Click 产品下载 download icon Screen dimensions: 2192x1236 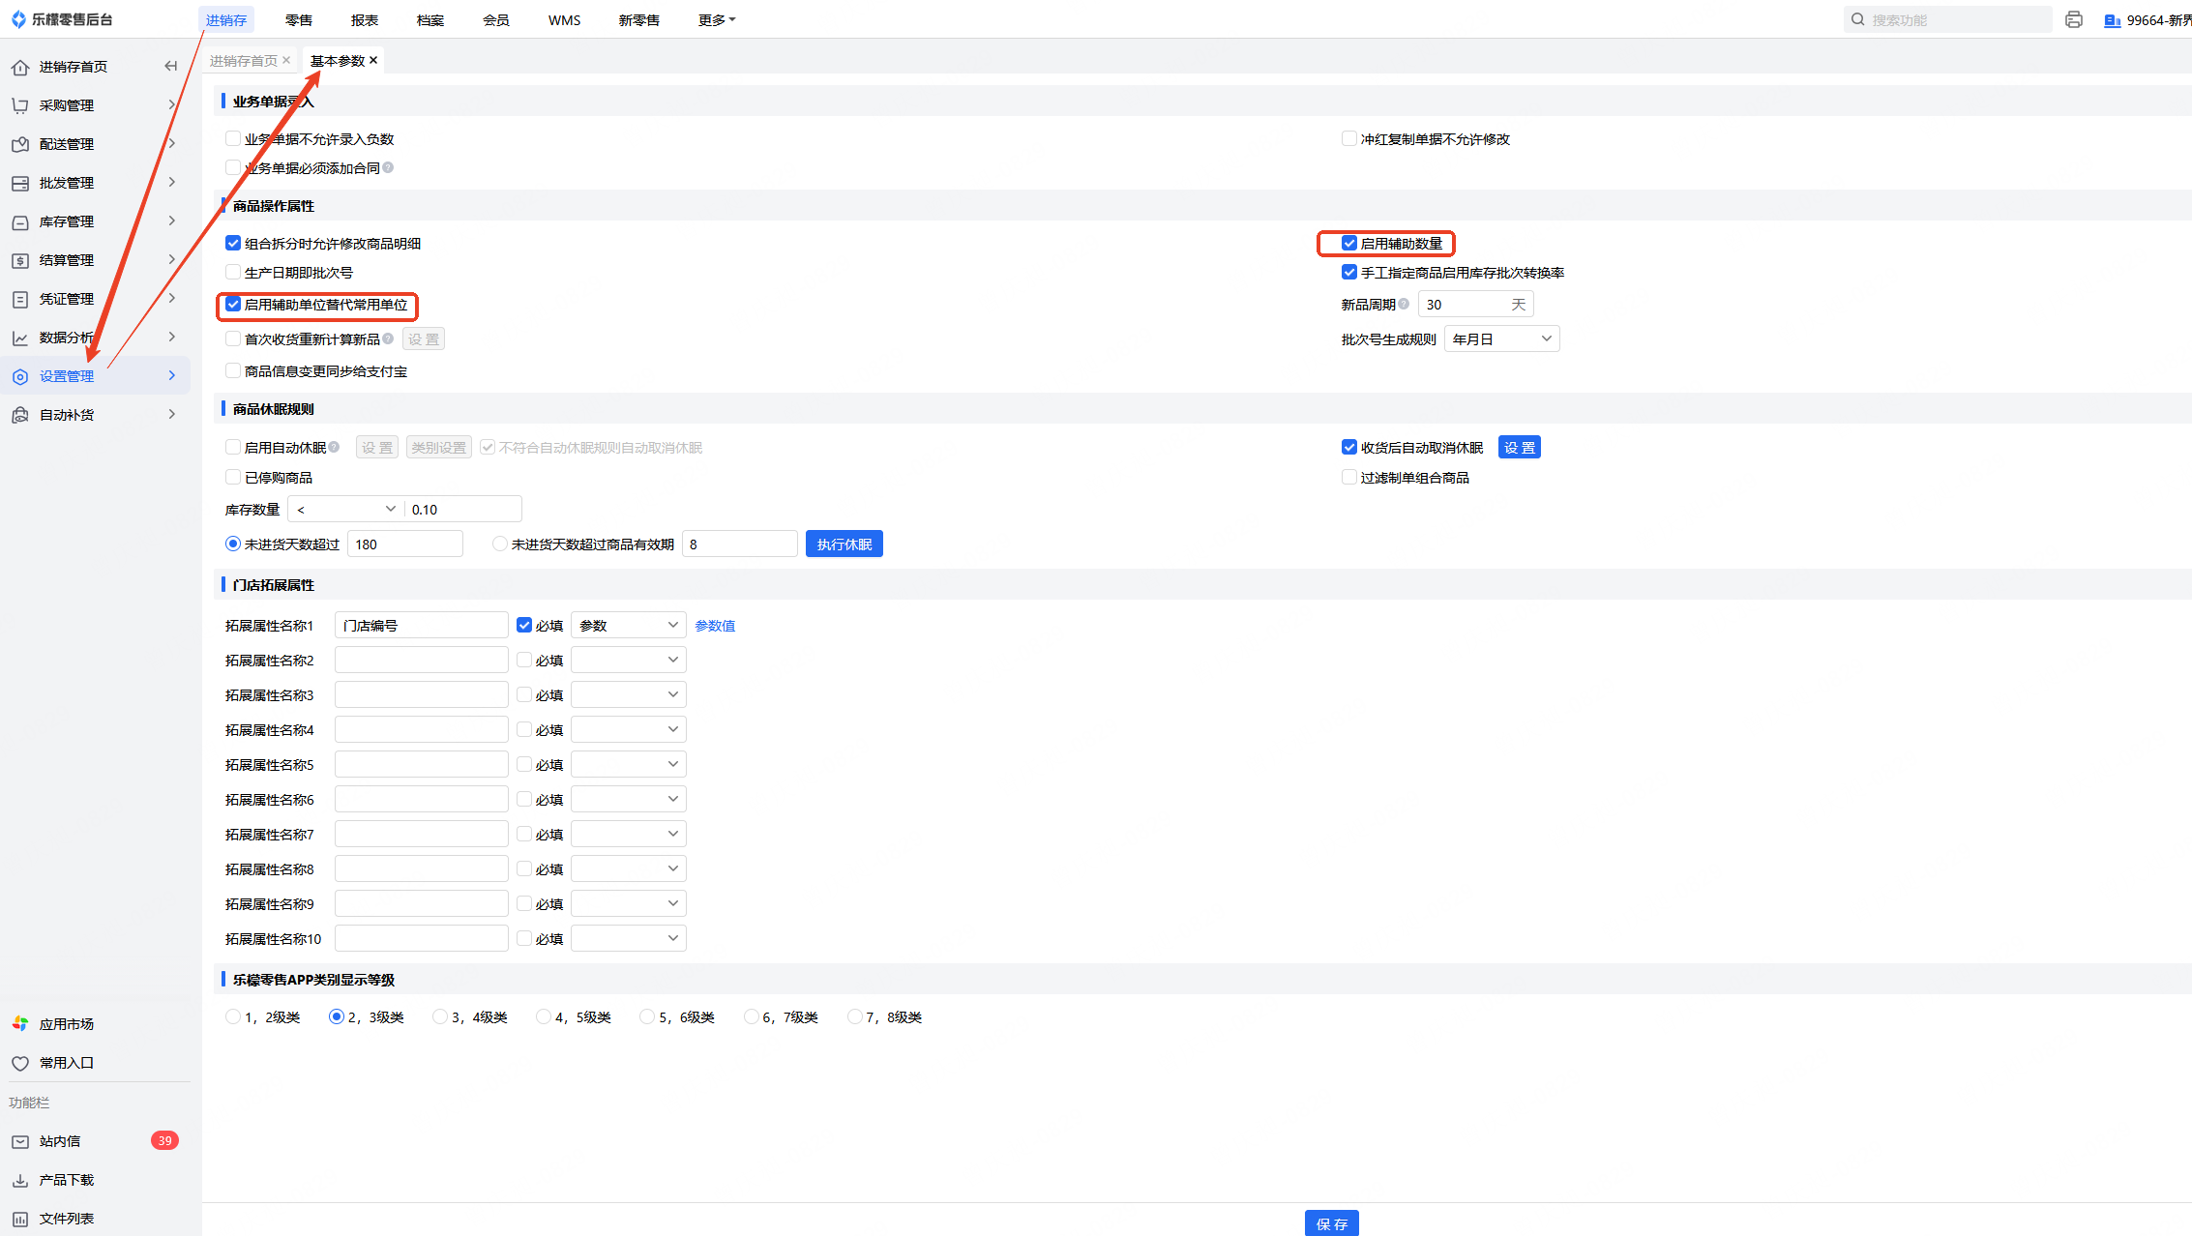point(20,1180)
